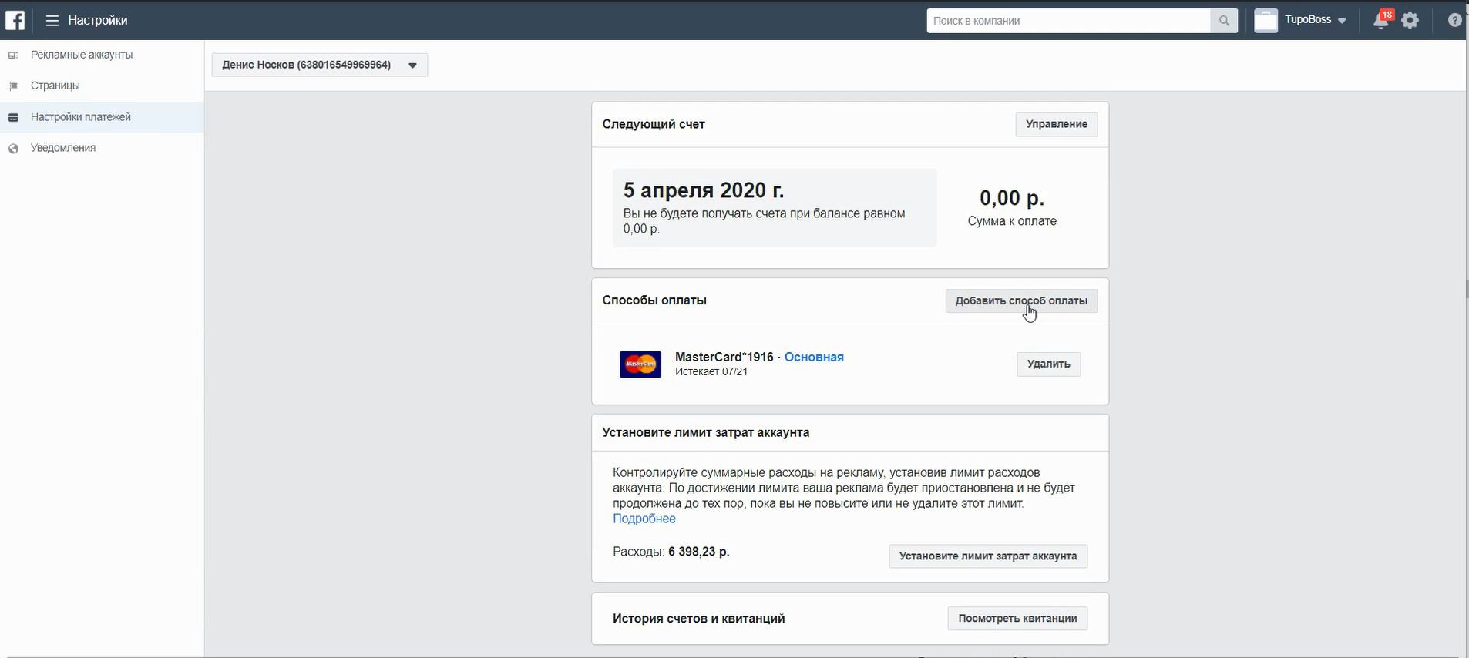Open the help question mark icon

click(1454, 21)
